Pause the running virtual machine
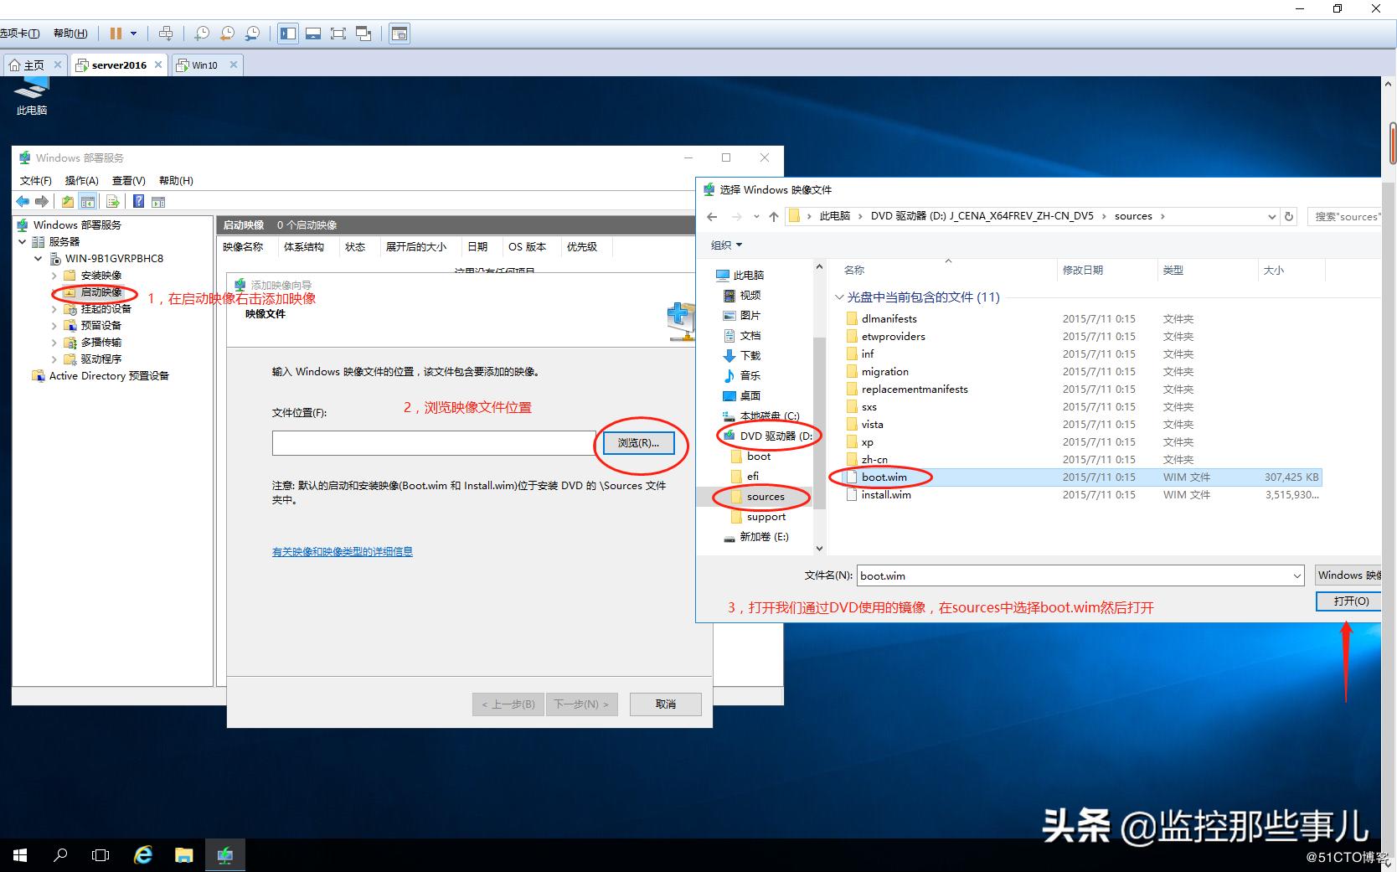 point(115,34)
